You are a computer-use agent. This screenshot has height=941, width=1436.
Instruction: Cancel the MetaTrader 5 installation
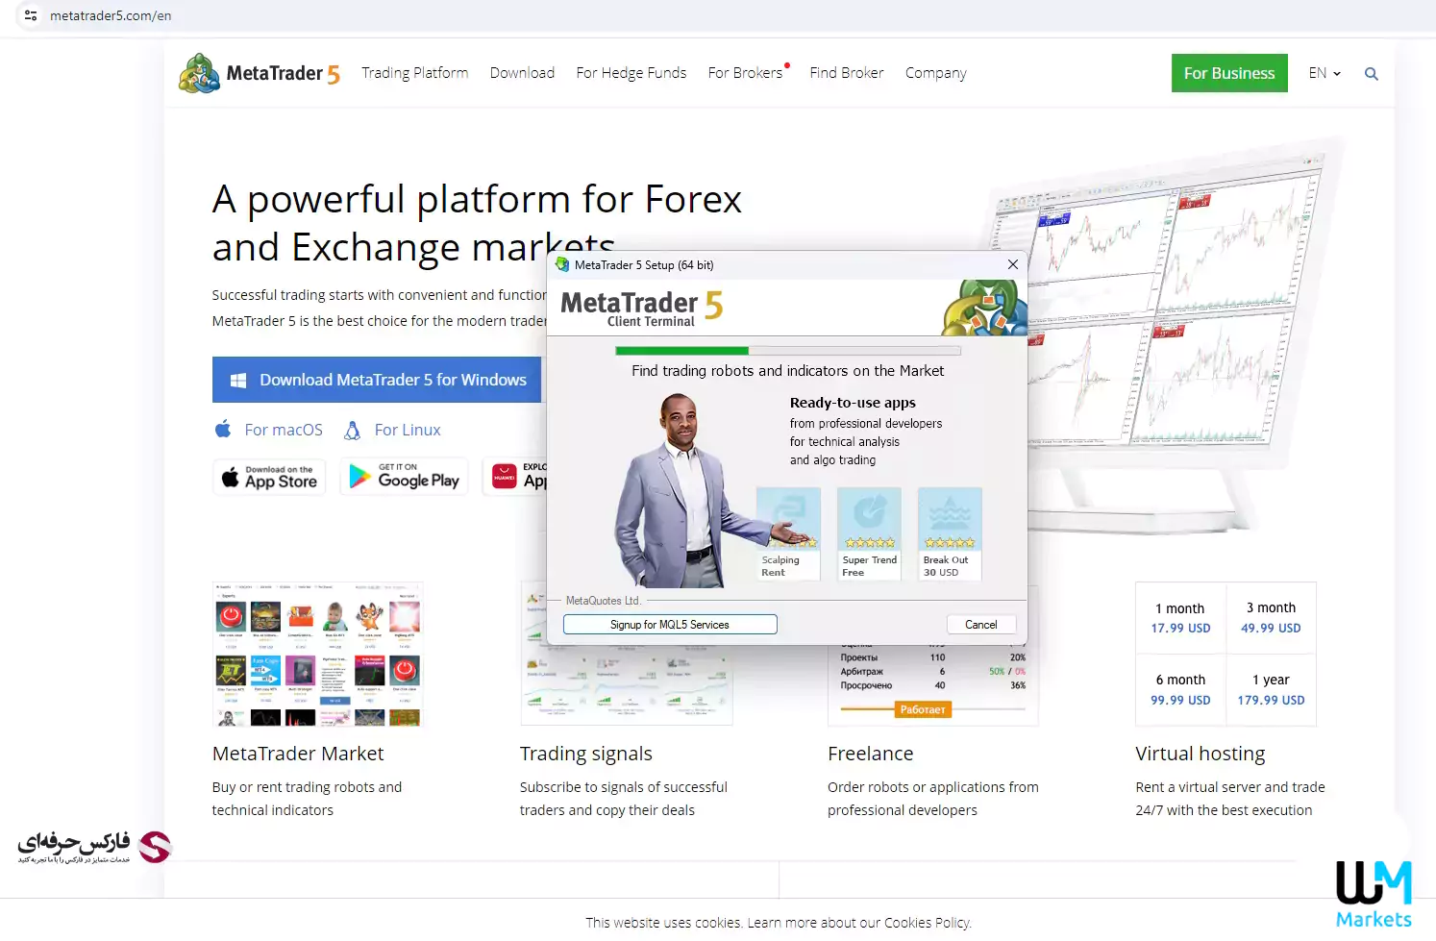coord(980,625)
